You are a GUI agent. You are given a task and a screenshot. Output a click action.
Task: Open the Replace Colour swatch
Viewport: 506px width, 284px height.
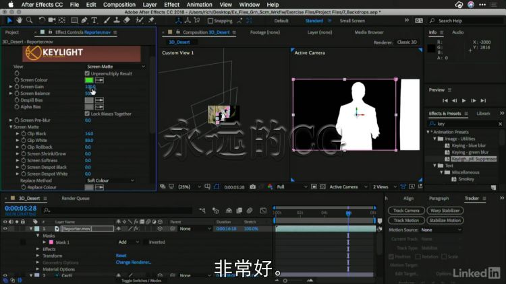pyautogui.click(x=89, y=187)
